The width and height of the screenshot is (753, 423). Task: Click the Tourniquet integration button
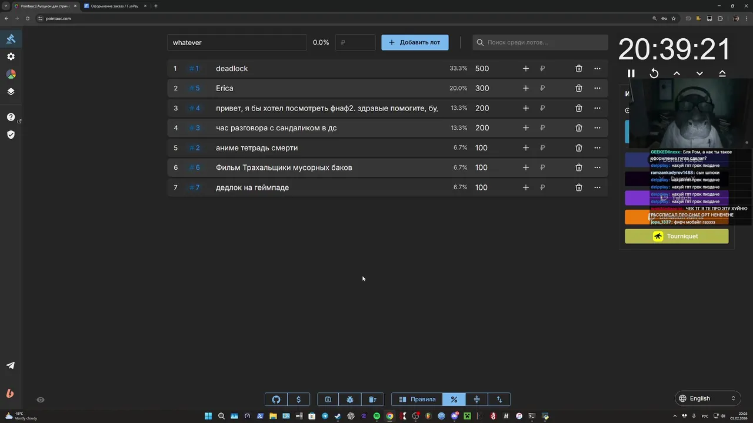(677, 236)
